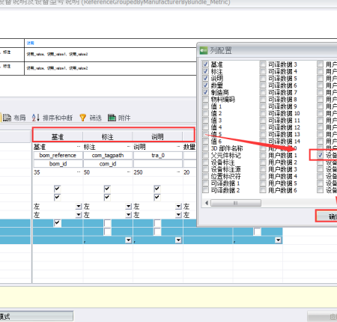
Task: Expand the 基准 column first alignment dropdown
Action: 79,207
